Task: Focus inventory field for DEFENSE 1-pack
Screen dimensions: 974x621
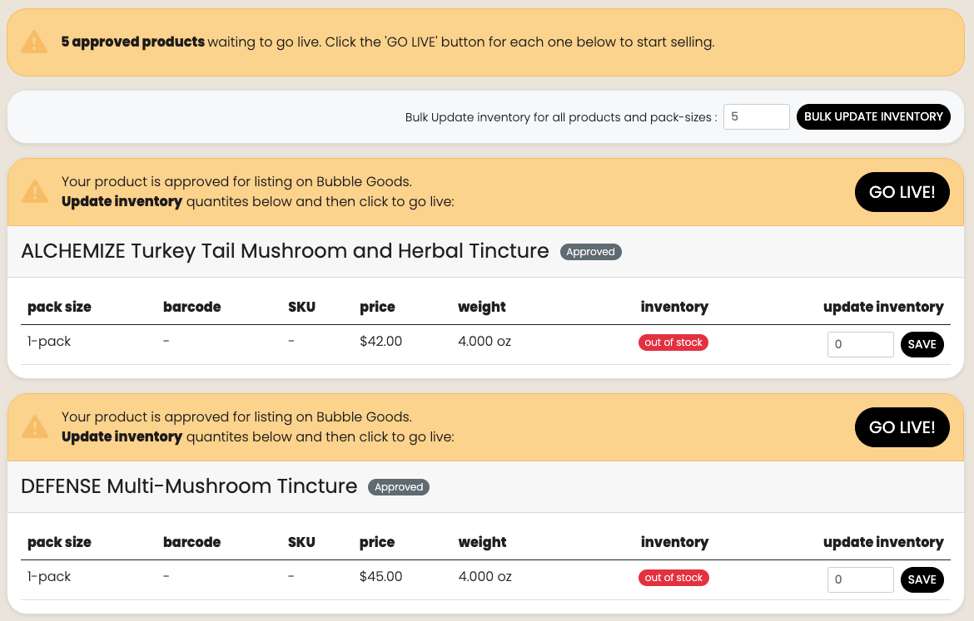Action: pyautogui.click(x=860, y=579)
